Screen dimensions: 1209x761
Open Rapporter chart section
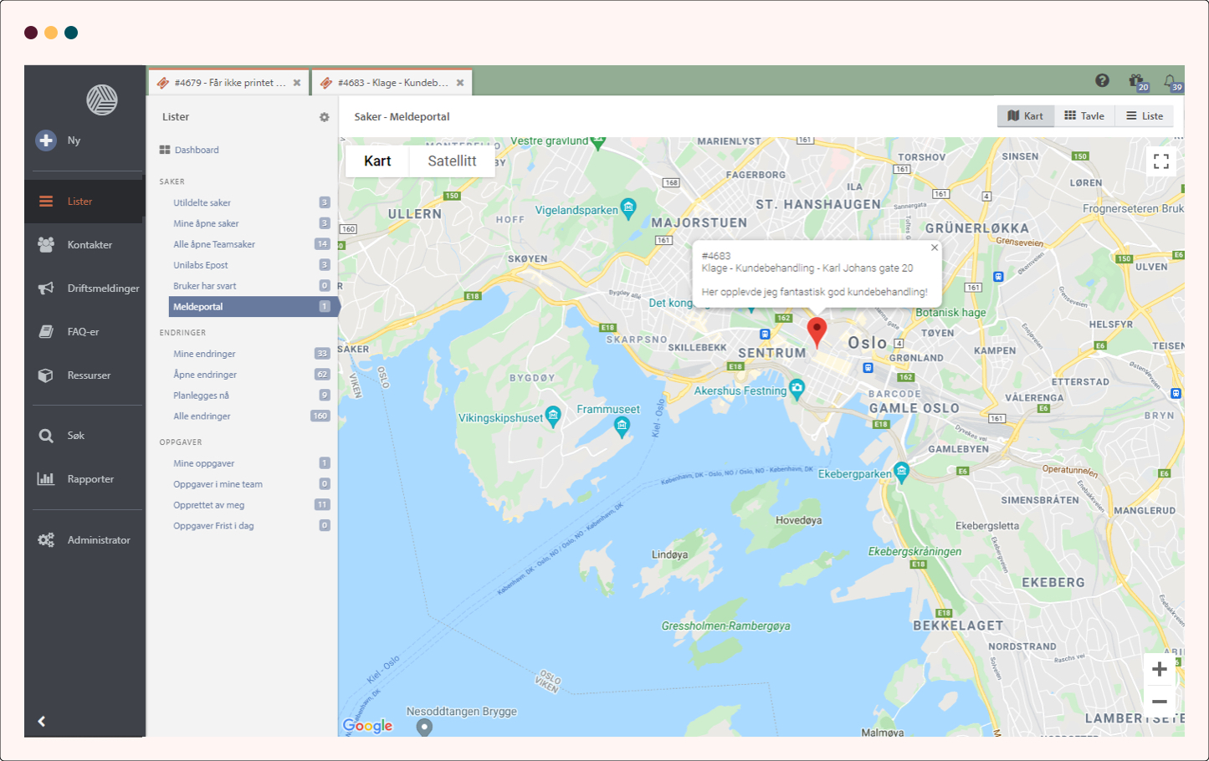[47, 479]
